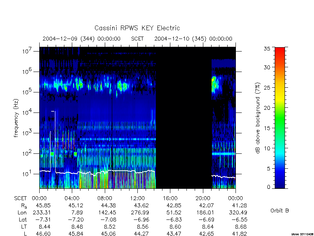Click the LT value '8.56'

(x=143, y=227)
